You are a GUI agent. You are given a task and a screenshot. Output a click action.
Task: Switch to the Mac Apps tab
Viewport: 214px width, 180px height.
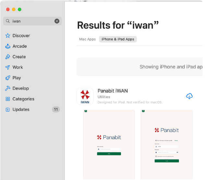pos(88,39)
